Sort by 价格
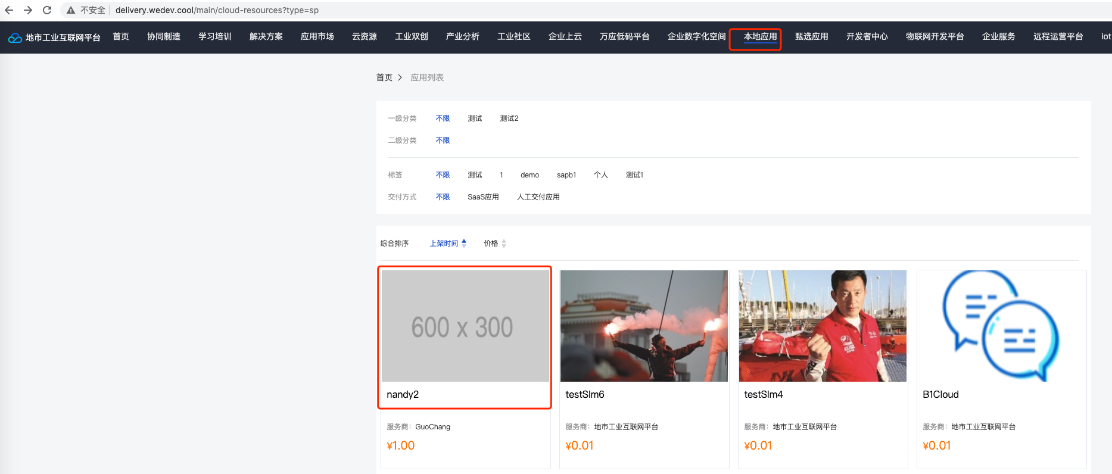 (495, 244)
